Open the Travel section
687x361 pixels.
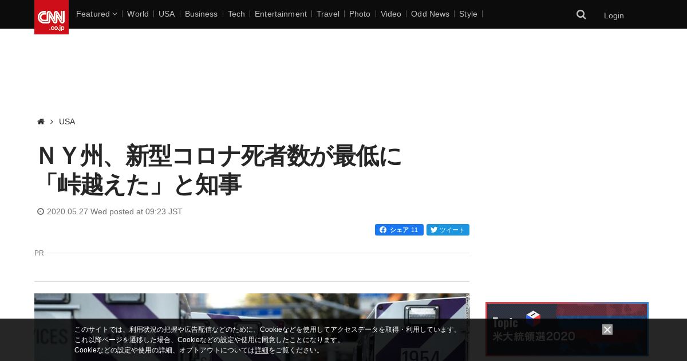tap(328, 14)
